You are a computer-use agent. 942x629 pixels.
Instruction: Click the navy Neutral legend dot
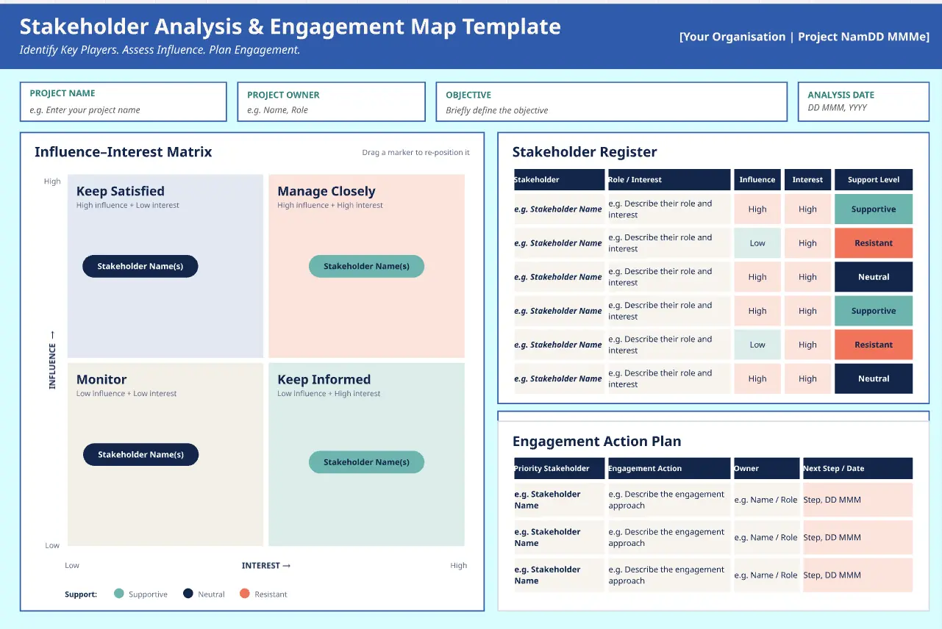coord(188,594)
